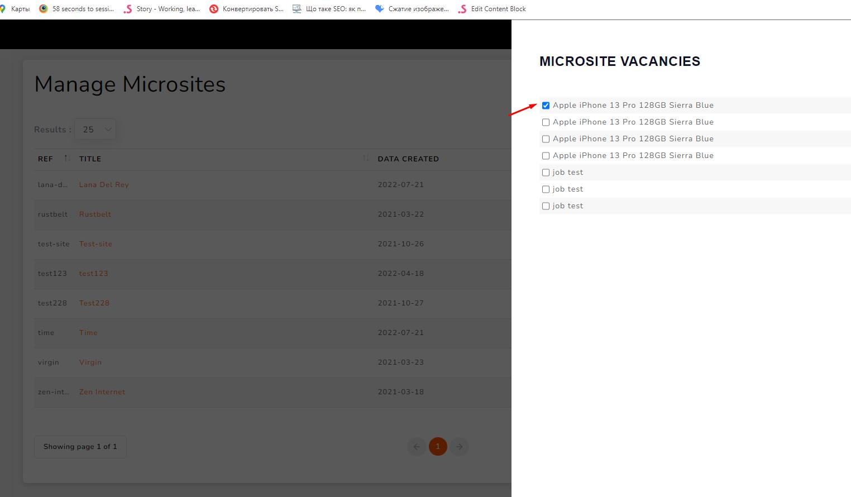Open the 'Сжатие изображе...' bookmark
Screen dimensions: 851x497
click(x=412, y=9)
